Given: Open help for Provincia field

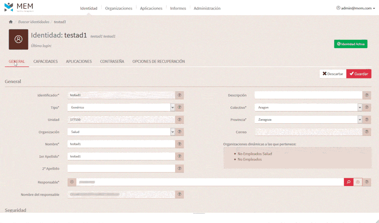Looking at the screenshot, I should coord(367,120).
